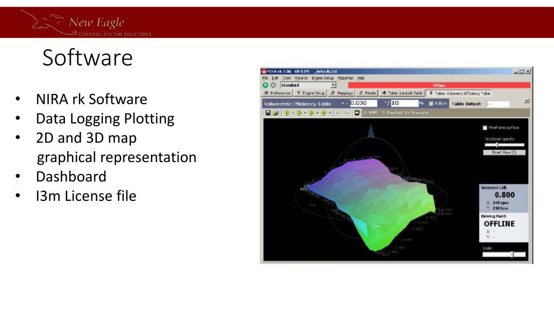
Task: Expand dropdown arrow next to preset 2
Action: tap(305, 113)
